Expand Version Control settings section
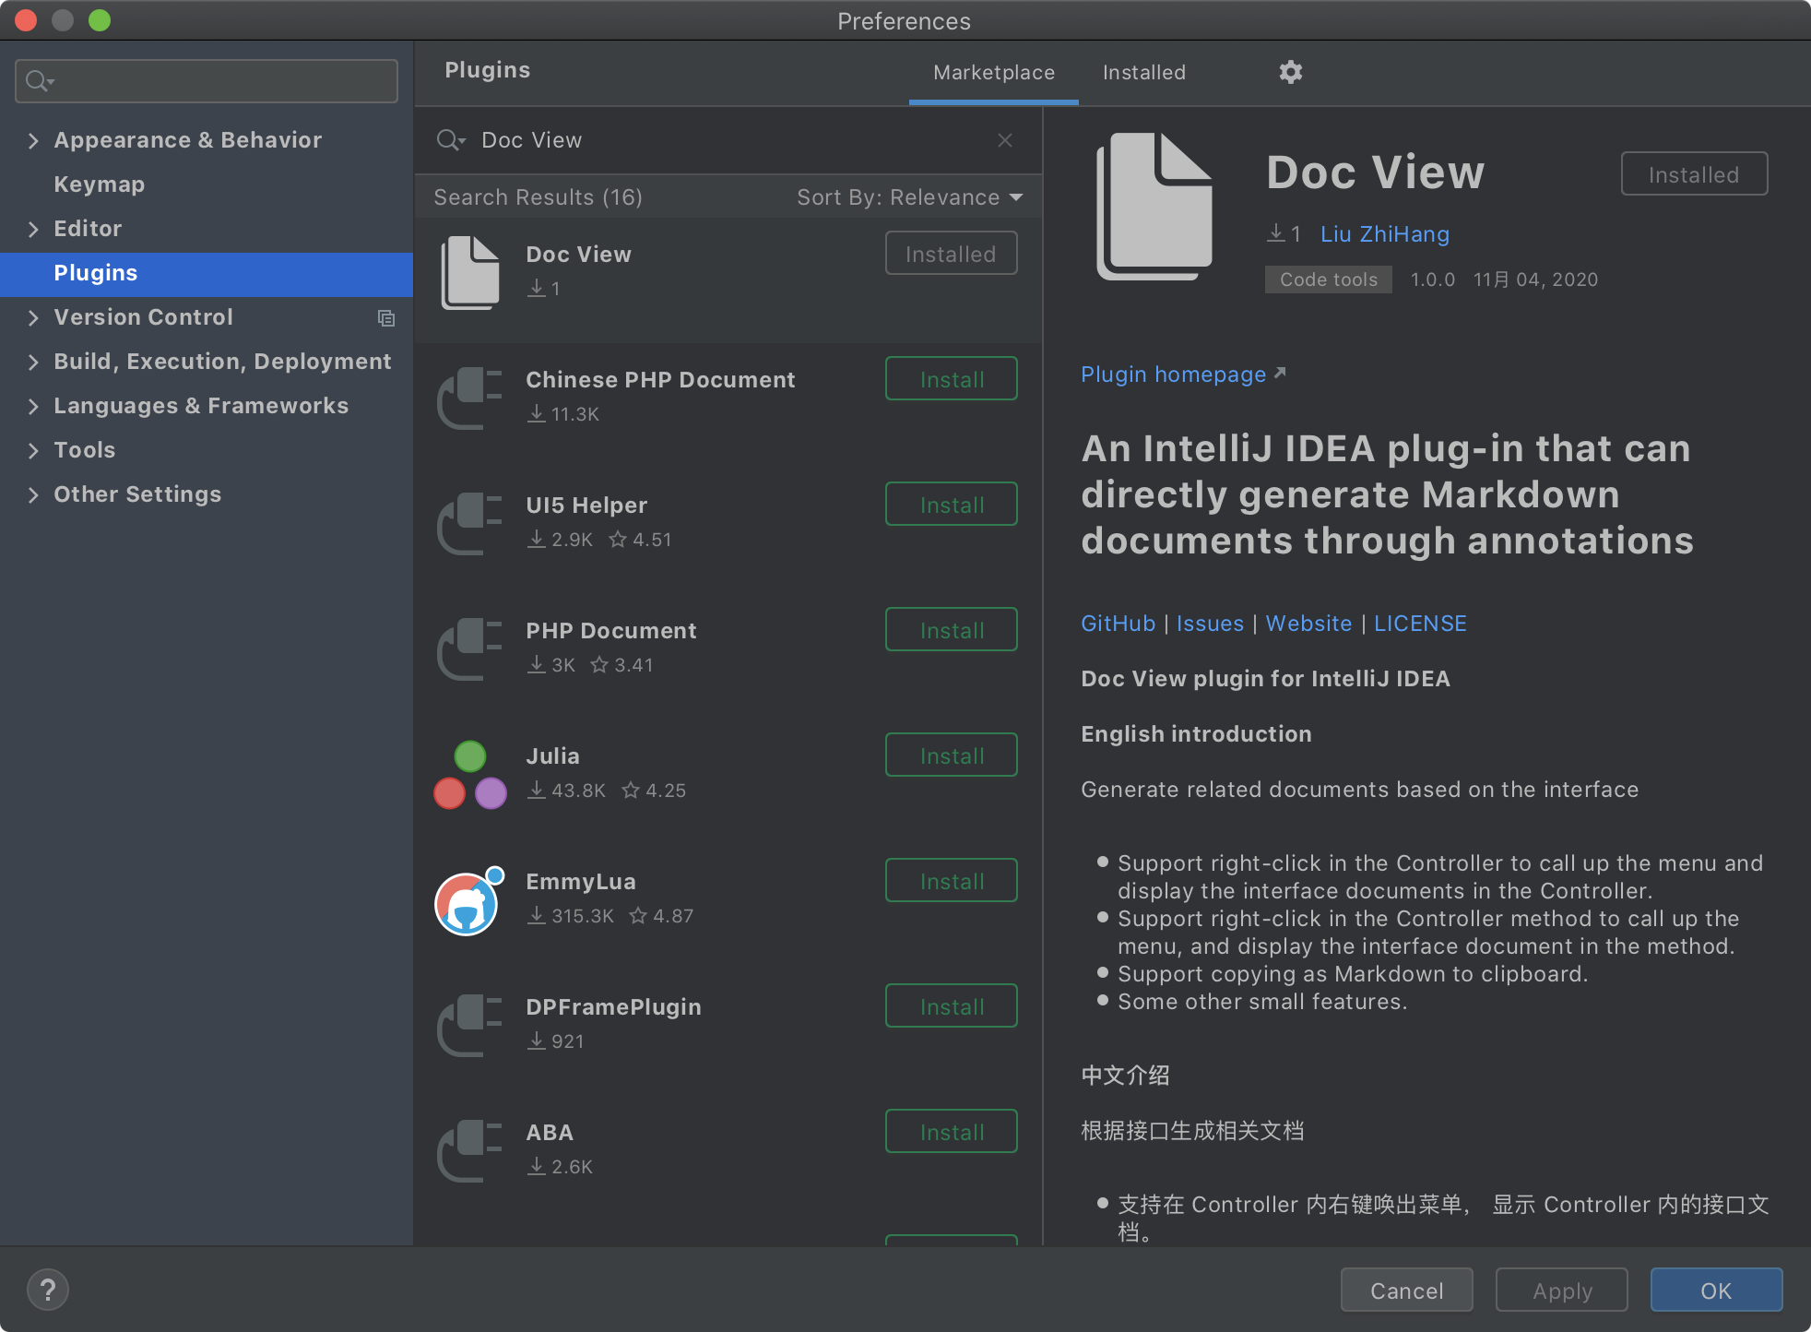This screenshot has height=1332, width=1811. click(34, 317)
